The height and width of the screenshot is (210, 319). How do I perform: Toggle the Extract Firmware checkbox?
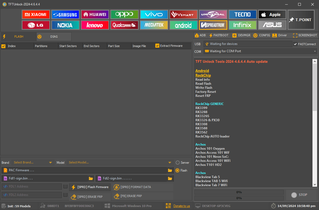coord(157,46)
